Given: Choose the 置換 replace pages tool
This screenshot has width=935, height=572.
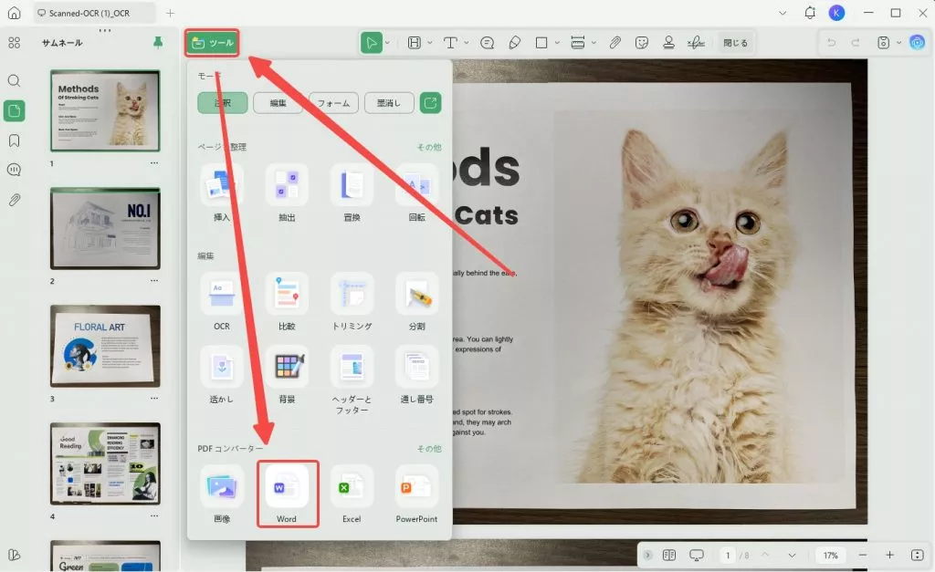Looking at the screenshot, I should pos(352,192).
